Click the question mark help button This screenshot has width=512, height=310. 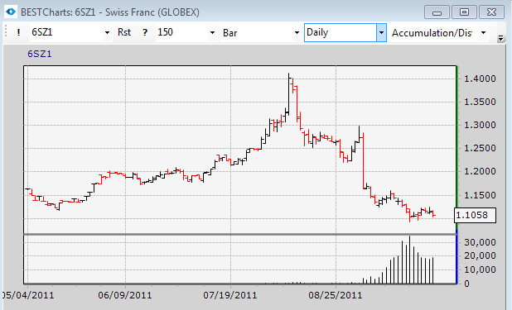coord(145,32)
